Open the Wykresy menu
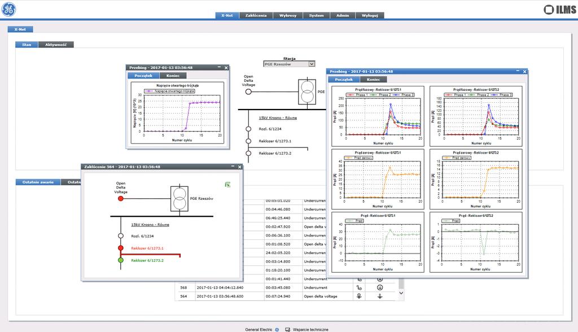This screenshot has width=578, height=332. [x=288, y=15]
